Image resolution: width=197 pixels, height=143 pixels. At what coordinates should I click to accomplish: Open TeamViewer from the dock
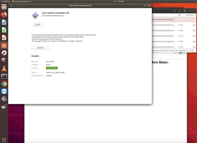coord(4,91)
